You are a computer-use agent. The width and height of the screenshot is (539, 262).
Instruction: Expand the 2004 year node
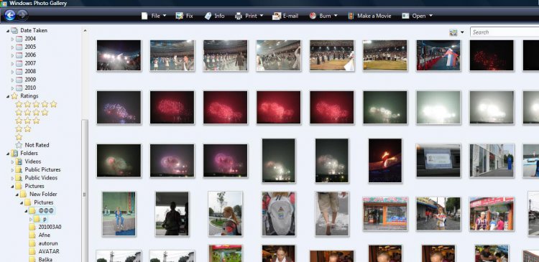click(x=12, y=39)
